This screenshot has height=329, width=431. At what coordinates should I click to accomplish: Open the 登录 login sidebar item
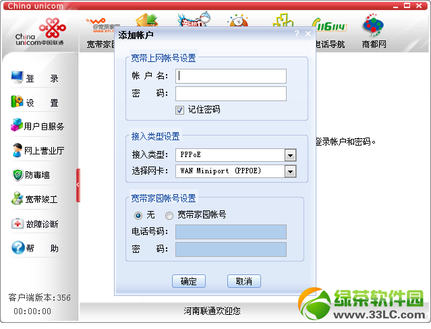click(35, 78)
